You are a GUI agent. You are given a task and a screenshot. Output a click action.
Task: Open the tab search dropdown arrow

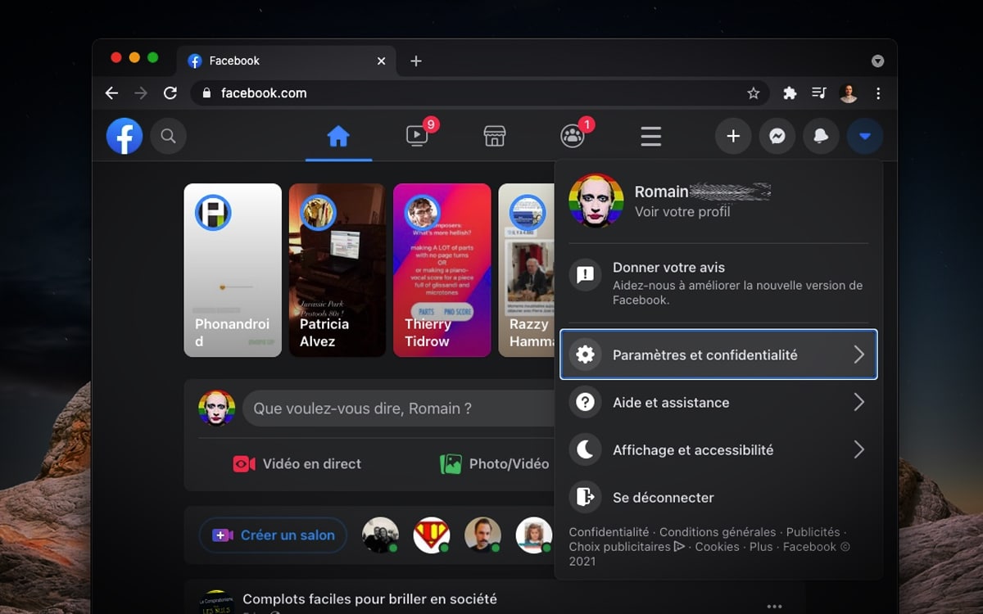point(877,61)
